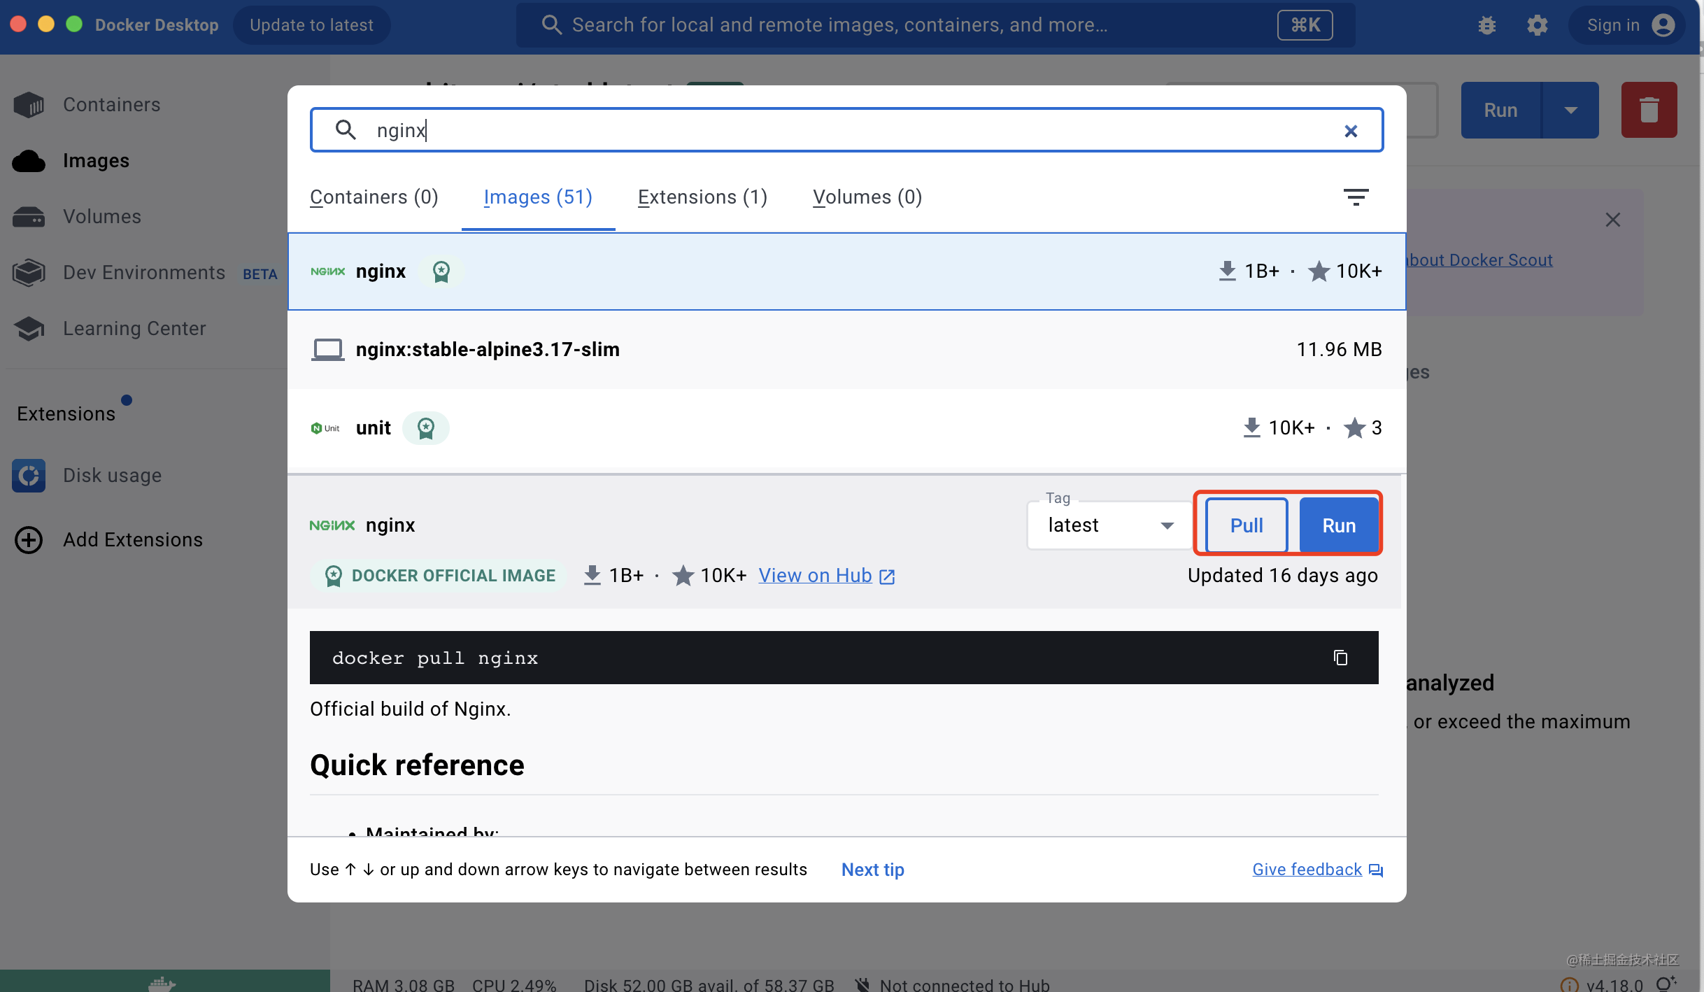Click the Add Extensions plus icon
The width and height of the screenshot is (1704, 992).
click(x=29, y=540)
